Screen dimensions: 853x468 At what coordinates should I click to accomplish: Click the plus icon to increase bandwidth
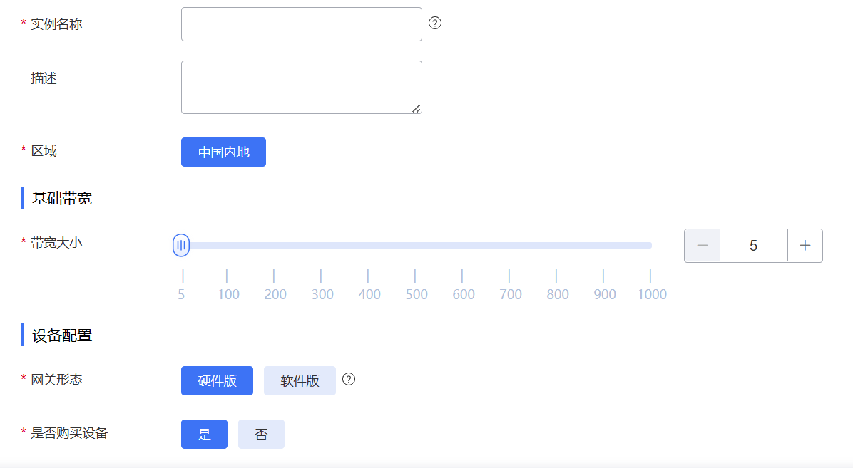(805, 246)
